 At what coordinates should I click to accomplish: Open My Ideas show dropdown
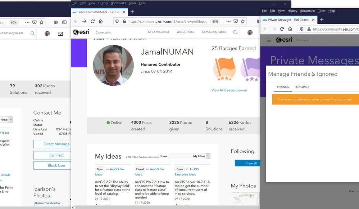[x=189, y=156]
